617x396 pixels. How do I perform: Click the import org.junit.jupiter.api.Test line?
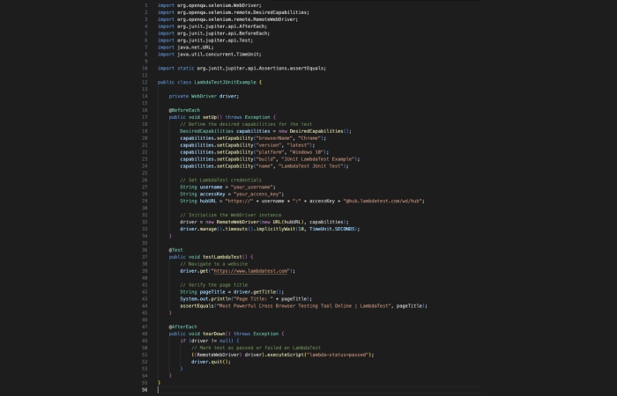(205, 40)
